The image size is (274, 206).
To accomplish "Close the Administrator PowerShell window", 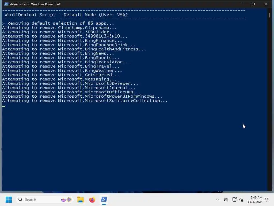I will (x=266, y=4).
